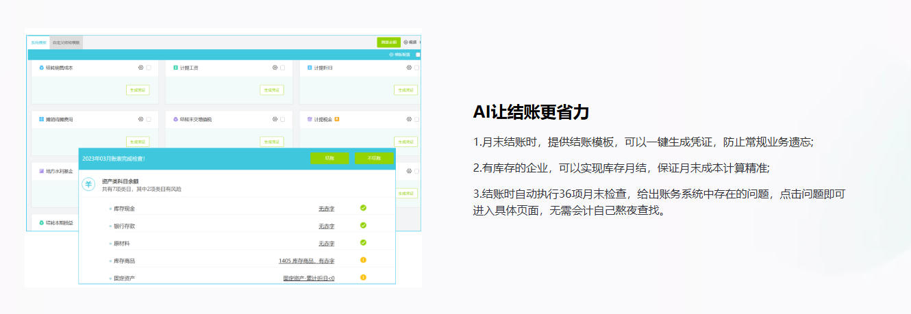Click the 结转未交增值税 purple icon
Viewport: 911px width, 314px height.
[175, 119]
